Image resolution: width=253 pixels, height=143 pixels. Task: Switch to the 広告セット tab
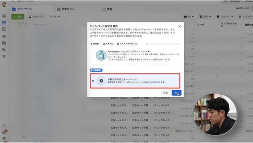click(x=66, y=9)
